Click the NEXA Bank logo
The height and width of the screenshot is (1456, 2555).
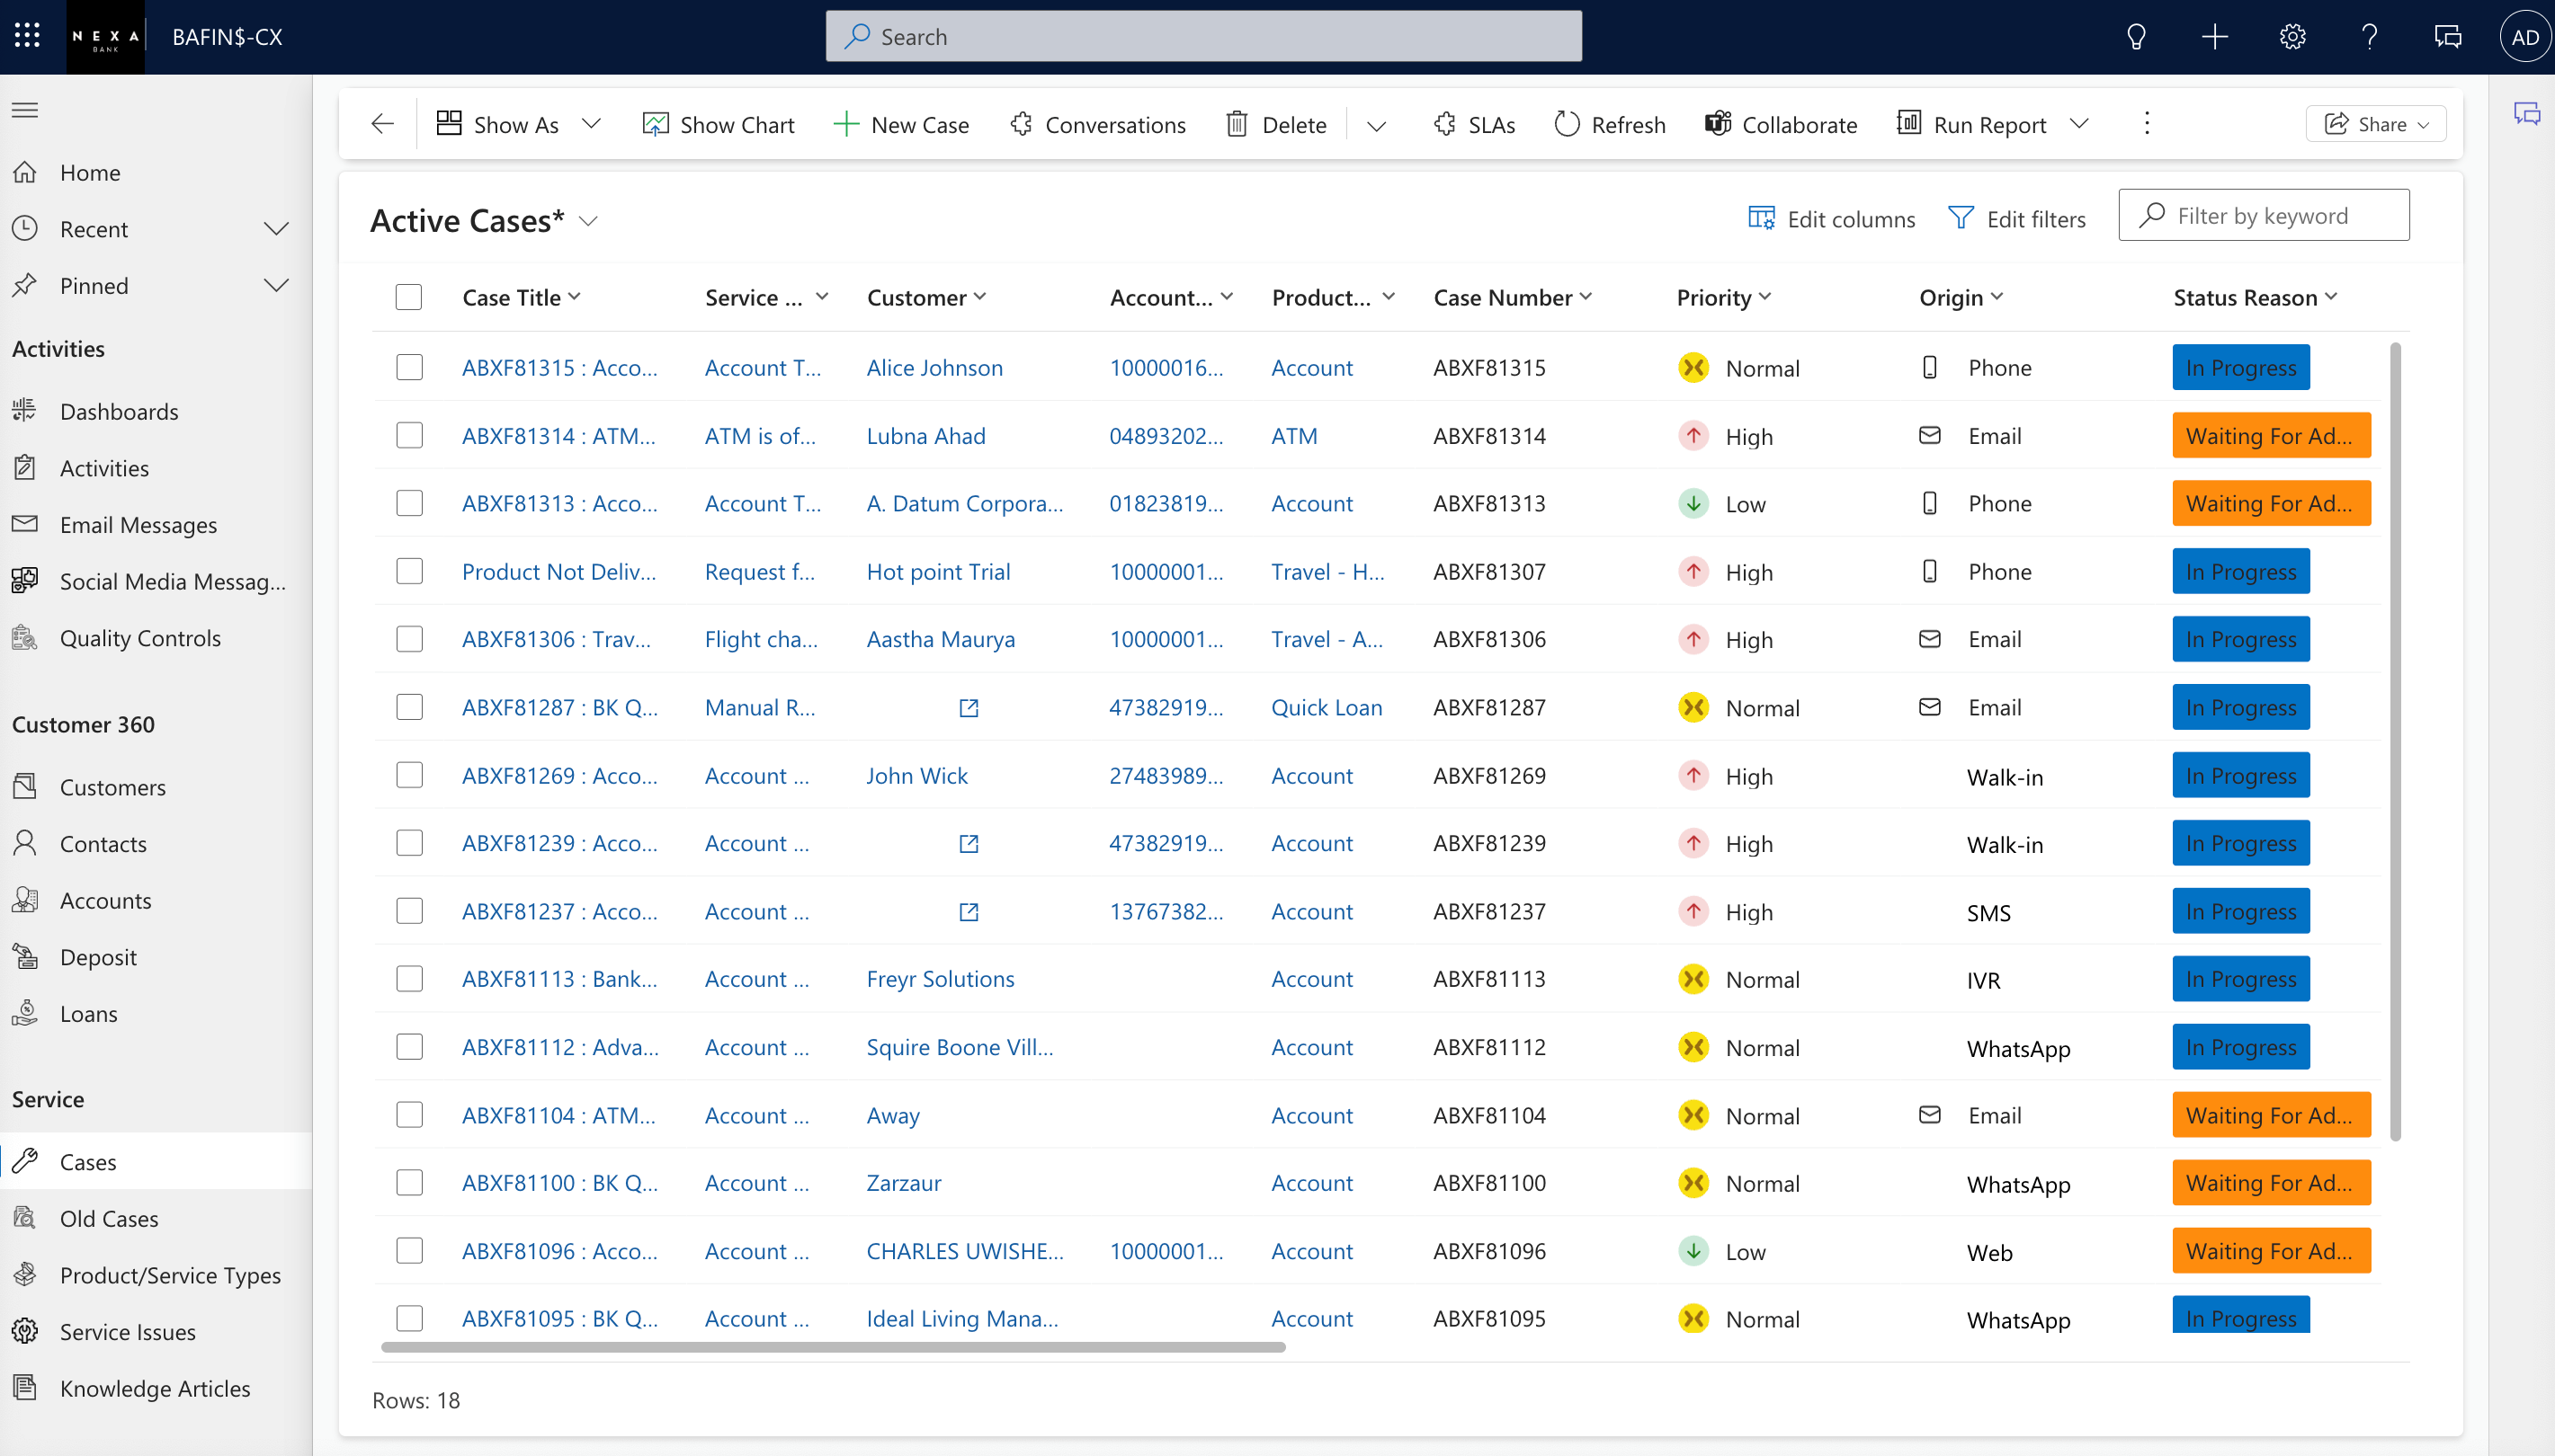pyautogui.click(x=105, y=37)
